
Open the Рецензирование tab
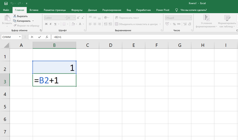tap(112, 10)
